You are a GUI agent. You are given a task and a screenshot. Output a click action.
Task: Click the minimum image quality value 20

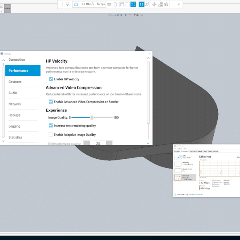click(x=98, y=143)
